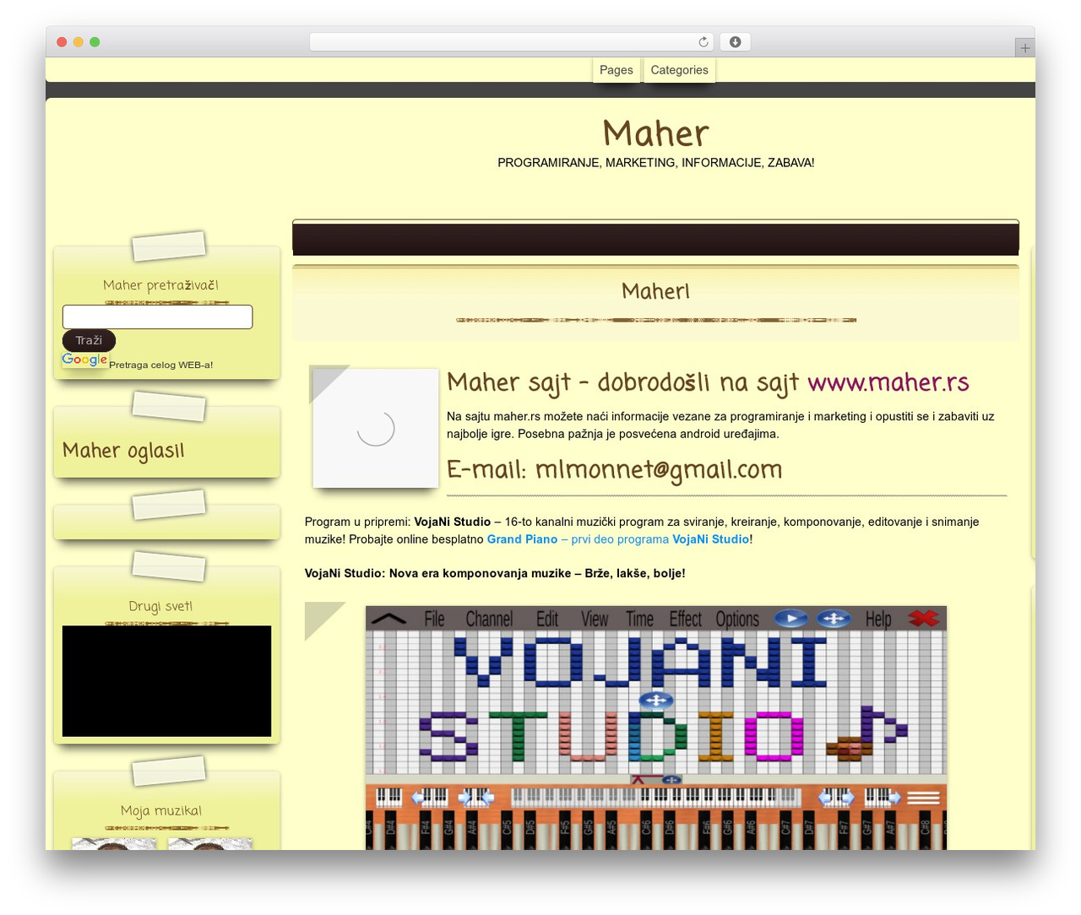The width and height of the screenshot is (1081, 915).
Task: Click Time in the VojaNi Studio screenshot
Action: (x=639, y=620)
